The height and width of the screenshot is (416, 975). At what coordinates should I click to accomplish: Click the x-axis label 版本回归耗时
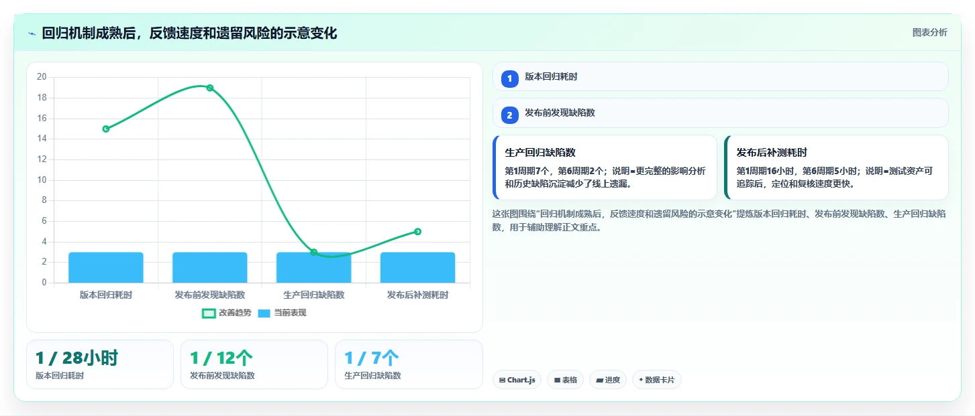(x=106, y=295)
